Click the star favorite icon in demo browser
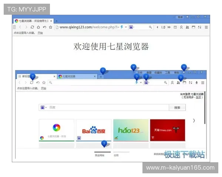This screenshot has height=177, width=222. (x=44, y=83)
